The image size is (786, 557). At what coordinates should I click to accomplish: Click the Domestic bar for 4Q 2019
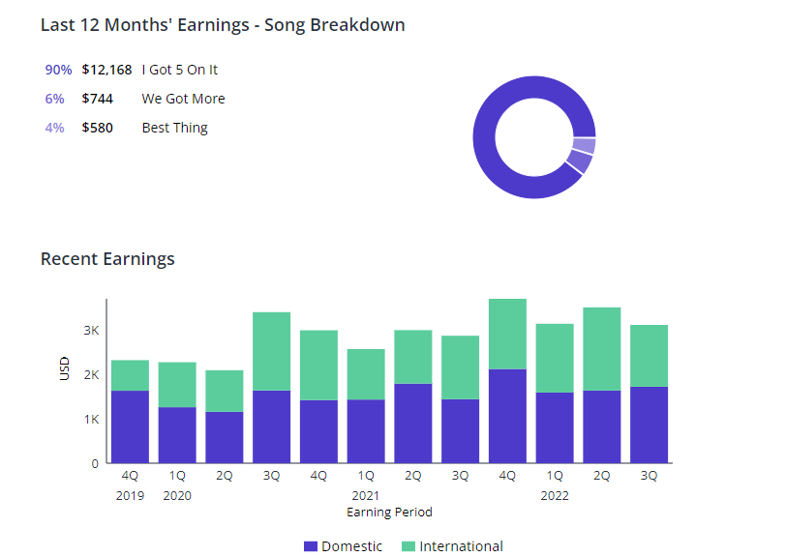click(130, 426)
